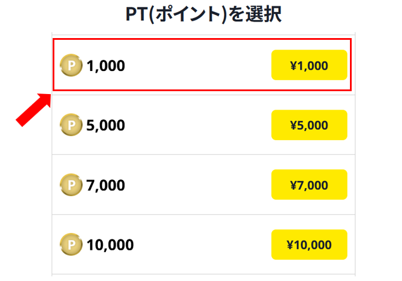
Task: Click the red highlight frame's border
Action: [202, 39]
